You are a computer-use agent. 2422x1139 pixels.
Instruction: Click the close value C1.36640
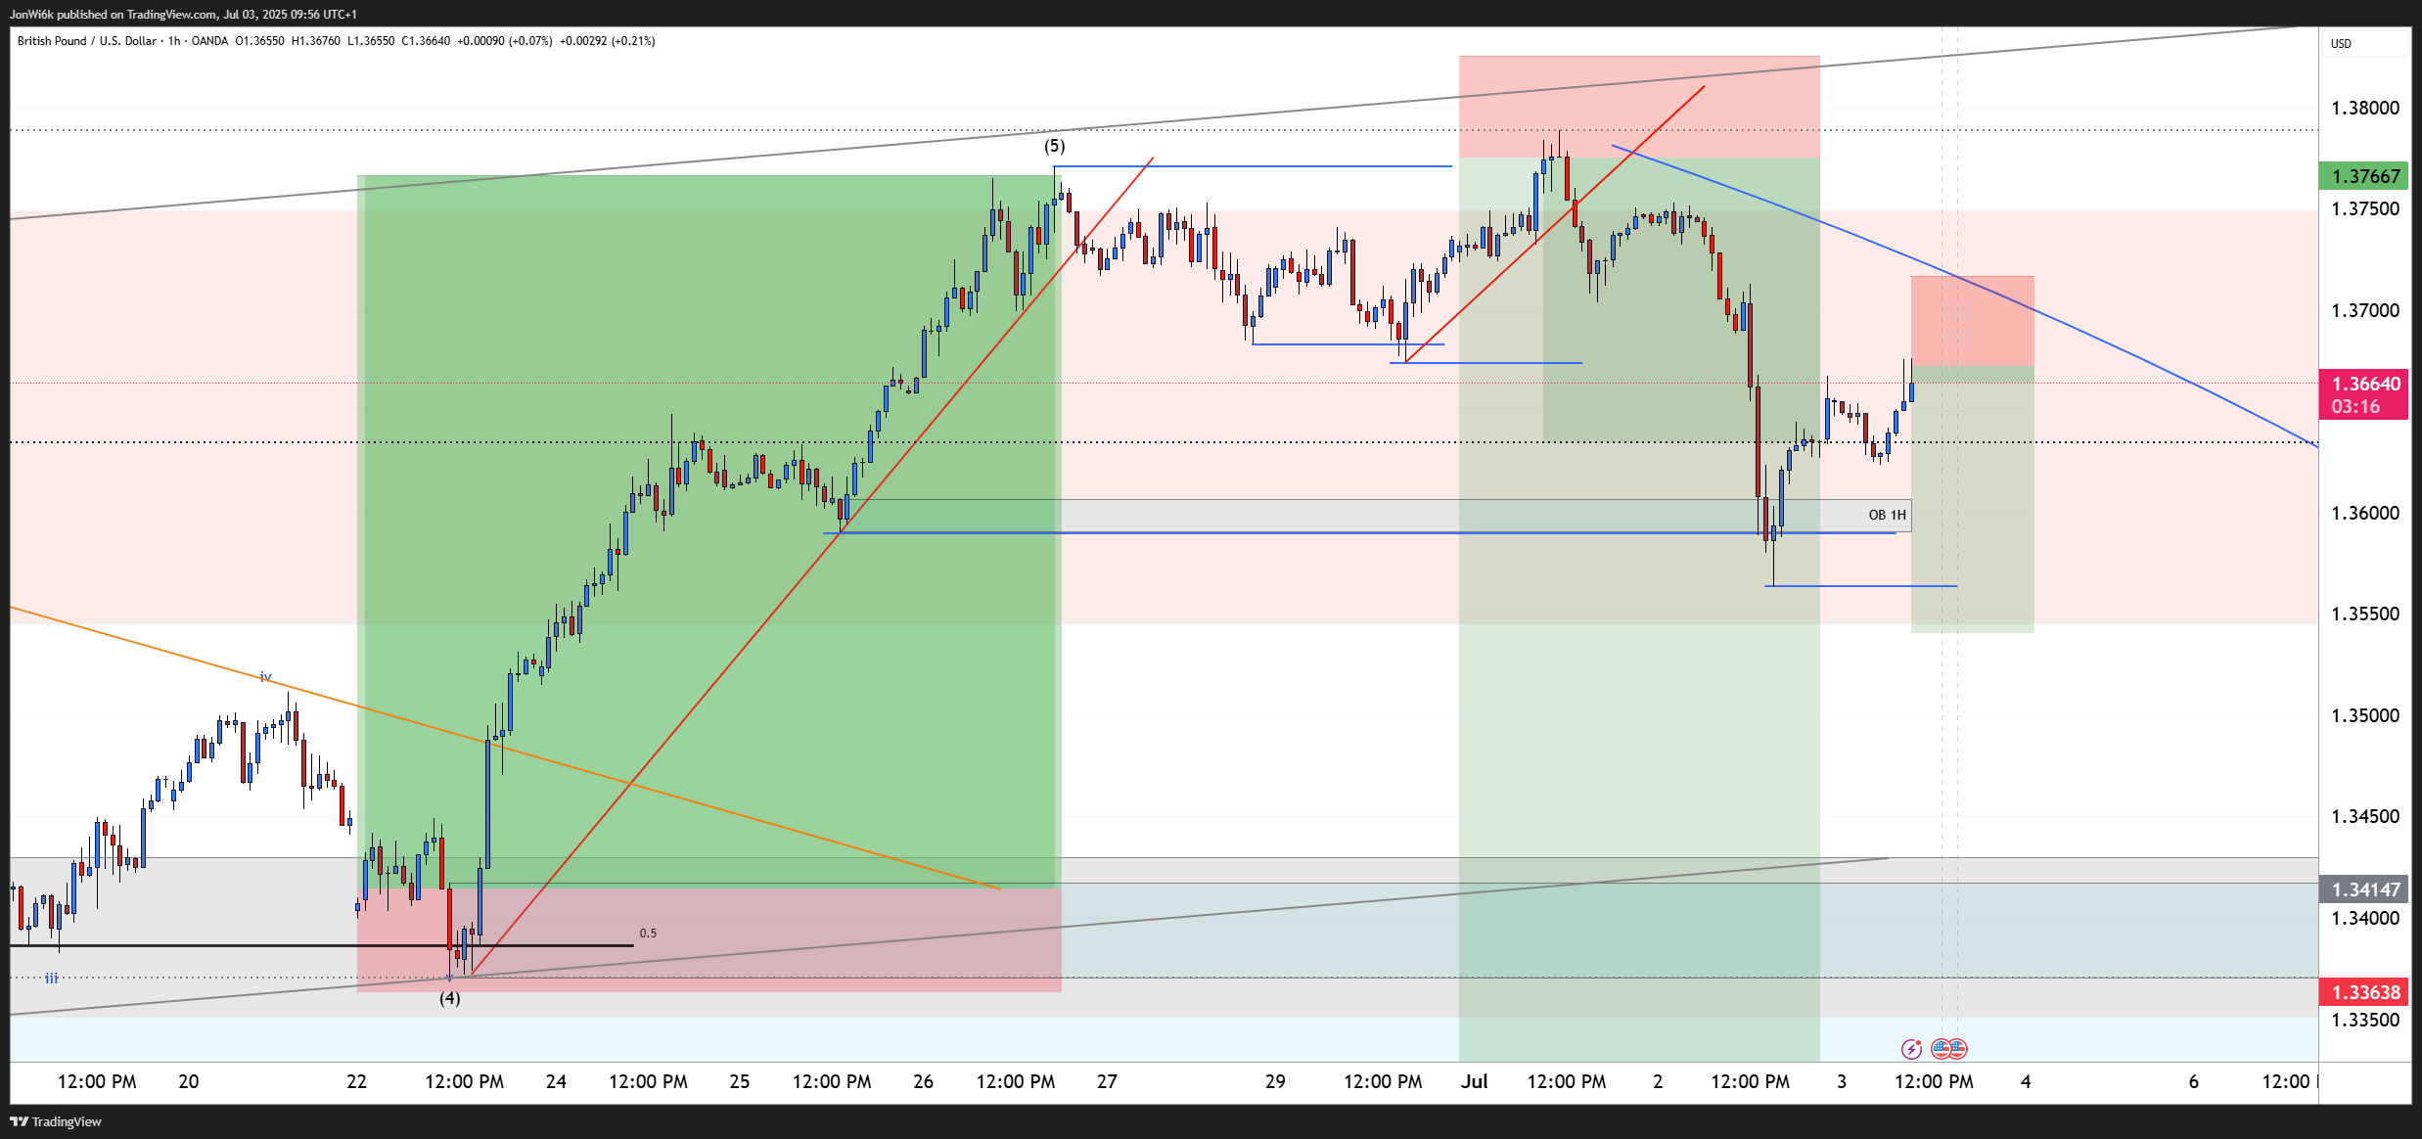(x=426, y=41)
